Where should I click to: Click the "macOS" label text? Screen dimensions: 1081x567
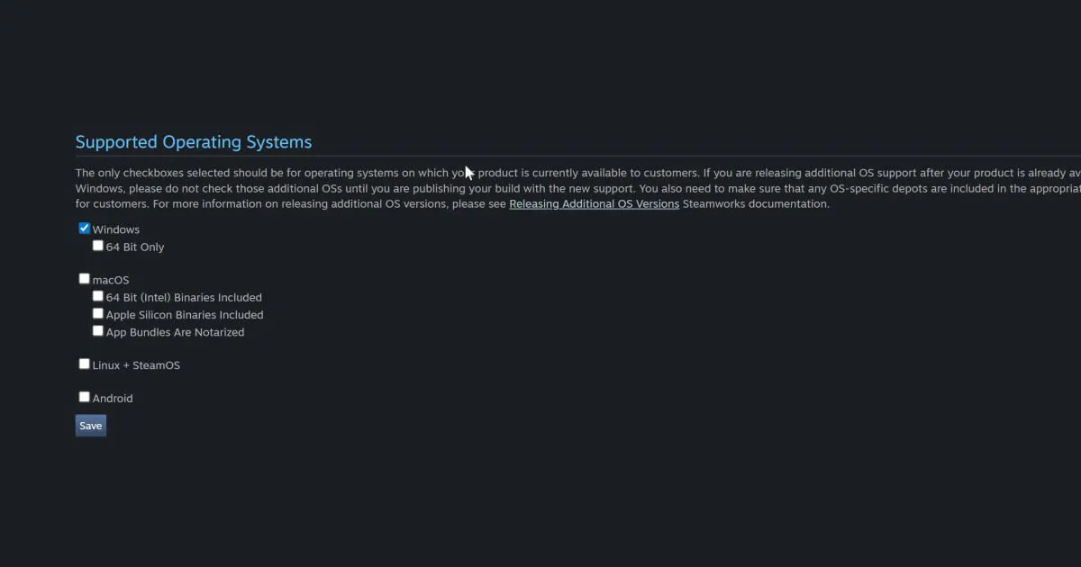pos(111,280)
